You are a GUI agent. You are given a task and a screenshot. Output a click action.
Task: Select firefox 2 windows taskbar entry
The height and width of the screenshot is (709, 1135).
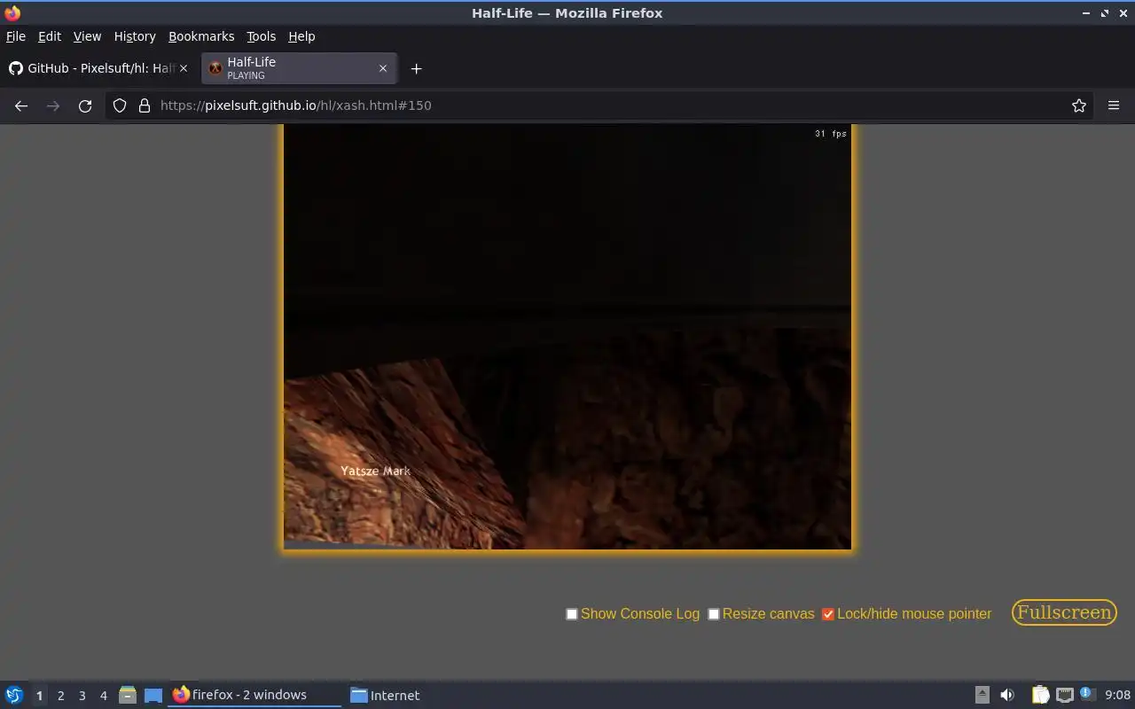[x=254, y=695]
